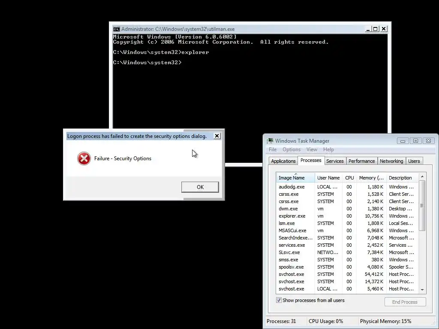
Task: Select csrss.exe process using 2,140 K
Action: pyautogui.click(x=347, y=201)
